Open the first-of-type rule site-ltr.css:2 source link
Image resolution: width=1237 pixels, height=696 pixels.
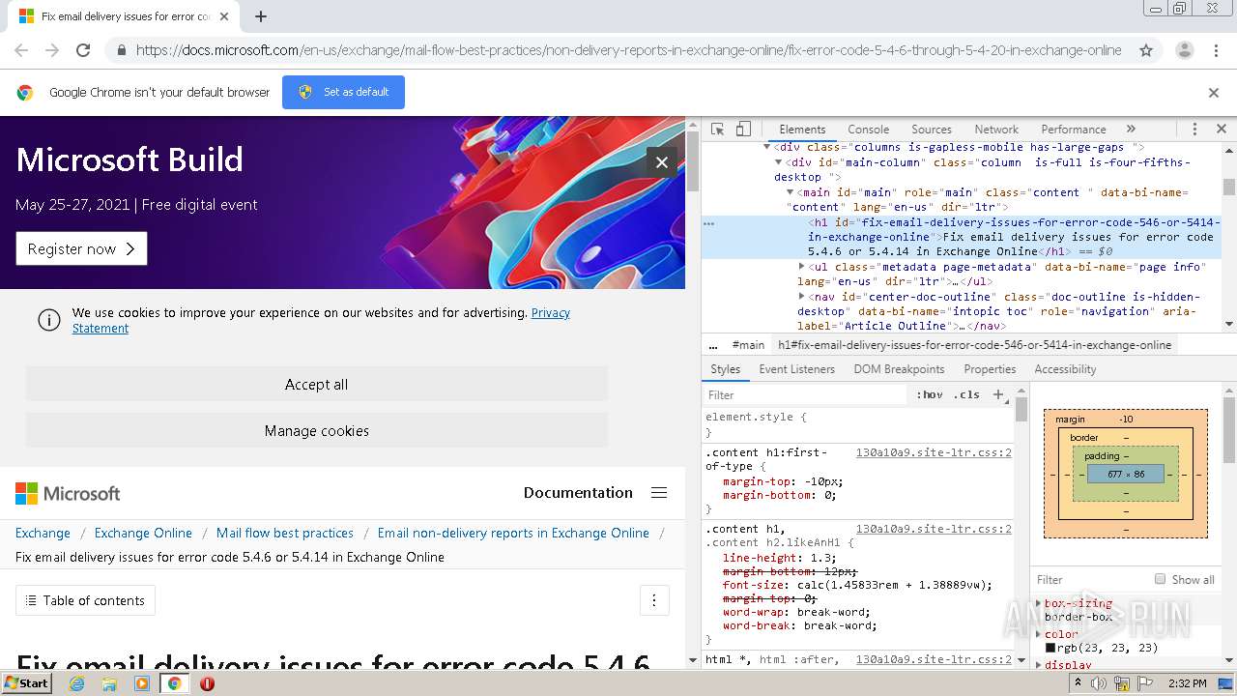tap(934, 452)
